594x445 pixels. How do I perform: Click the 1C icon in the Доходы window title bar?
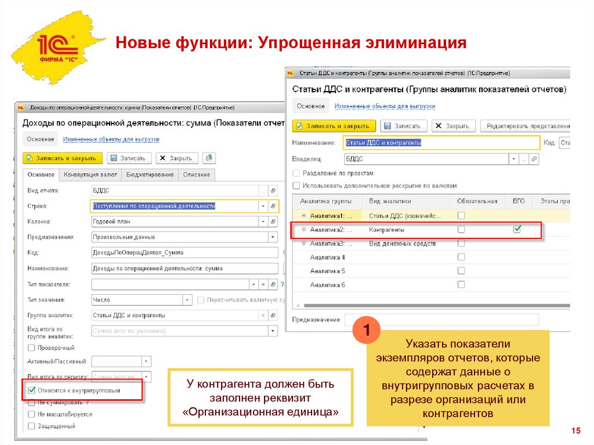20,108
